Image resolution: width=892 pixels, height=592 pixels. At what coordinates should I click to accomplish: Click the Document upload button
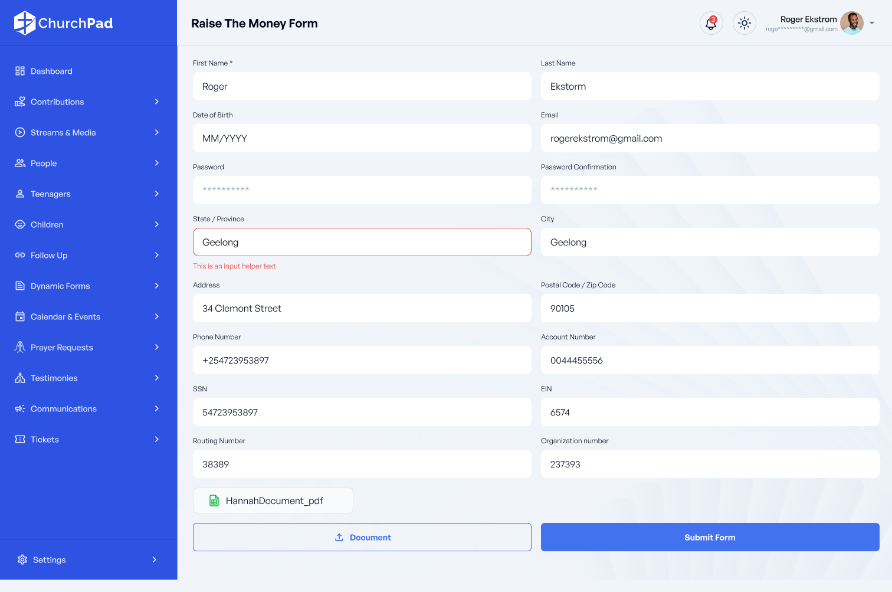click(x=362, y=537)
